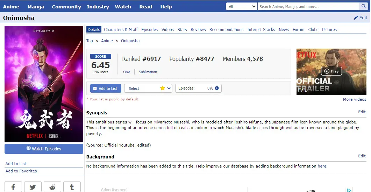Switch to the Forum tab

coord(298,30)
